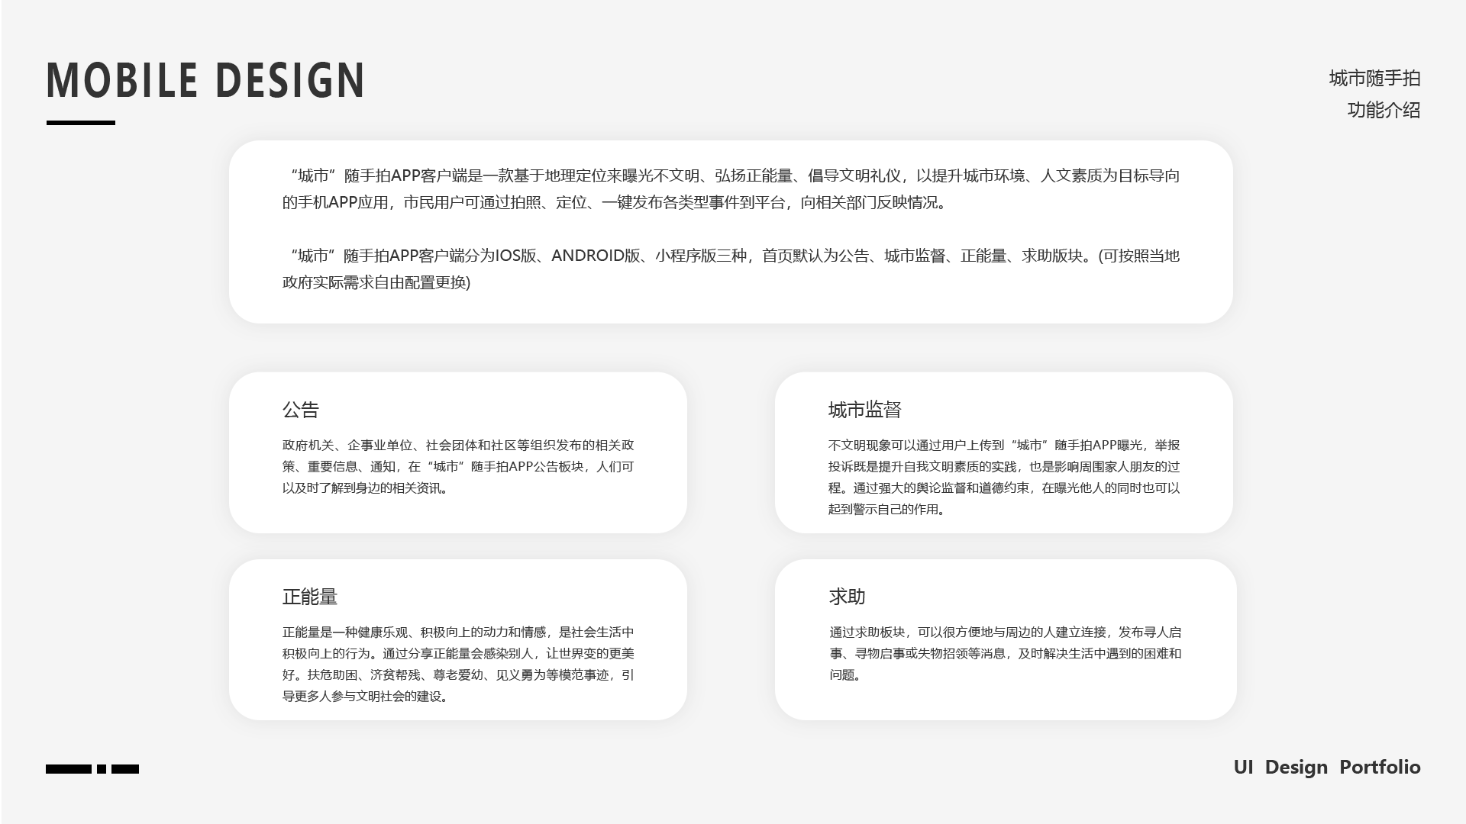Click the UI Design Portfolio footer text

point(1327,767)
